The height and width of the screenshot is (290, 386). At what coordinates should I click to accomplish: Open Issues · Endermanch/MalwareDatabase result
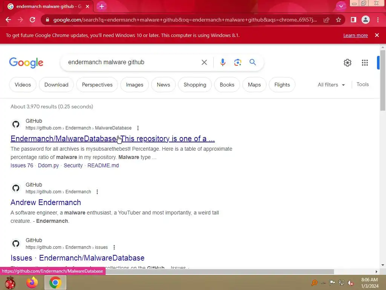(78, 258)
